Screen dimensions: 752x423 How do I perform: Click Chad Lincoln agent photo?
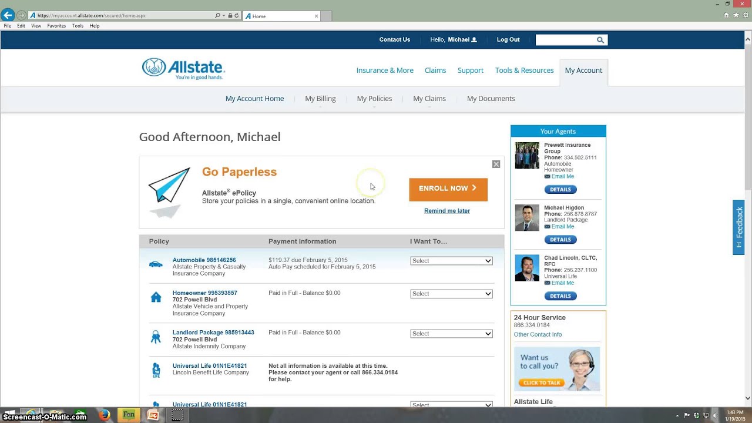tap(527, 268)
